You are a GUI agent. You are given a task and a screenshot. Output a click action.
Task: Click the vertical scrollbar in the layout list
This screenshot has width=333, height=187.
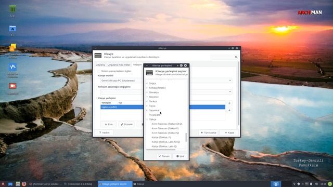[x=186, y=137]
